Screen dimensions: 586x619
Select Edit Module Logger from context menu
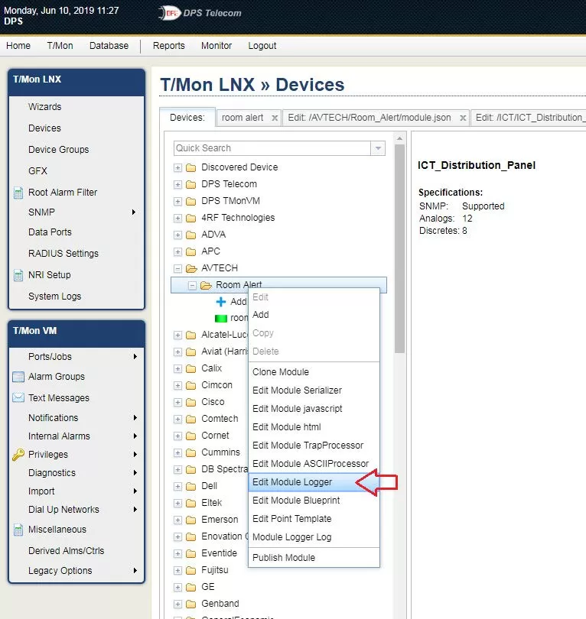292,482
